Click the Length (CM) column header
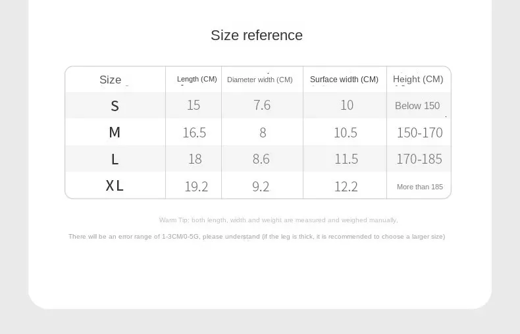Viewport: 520px width, 334px height. (x=197, y=79)
